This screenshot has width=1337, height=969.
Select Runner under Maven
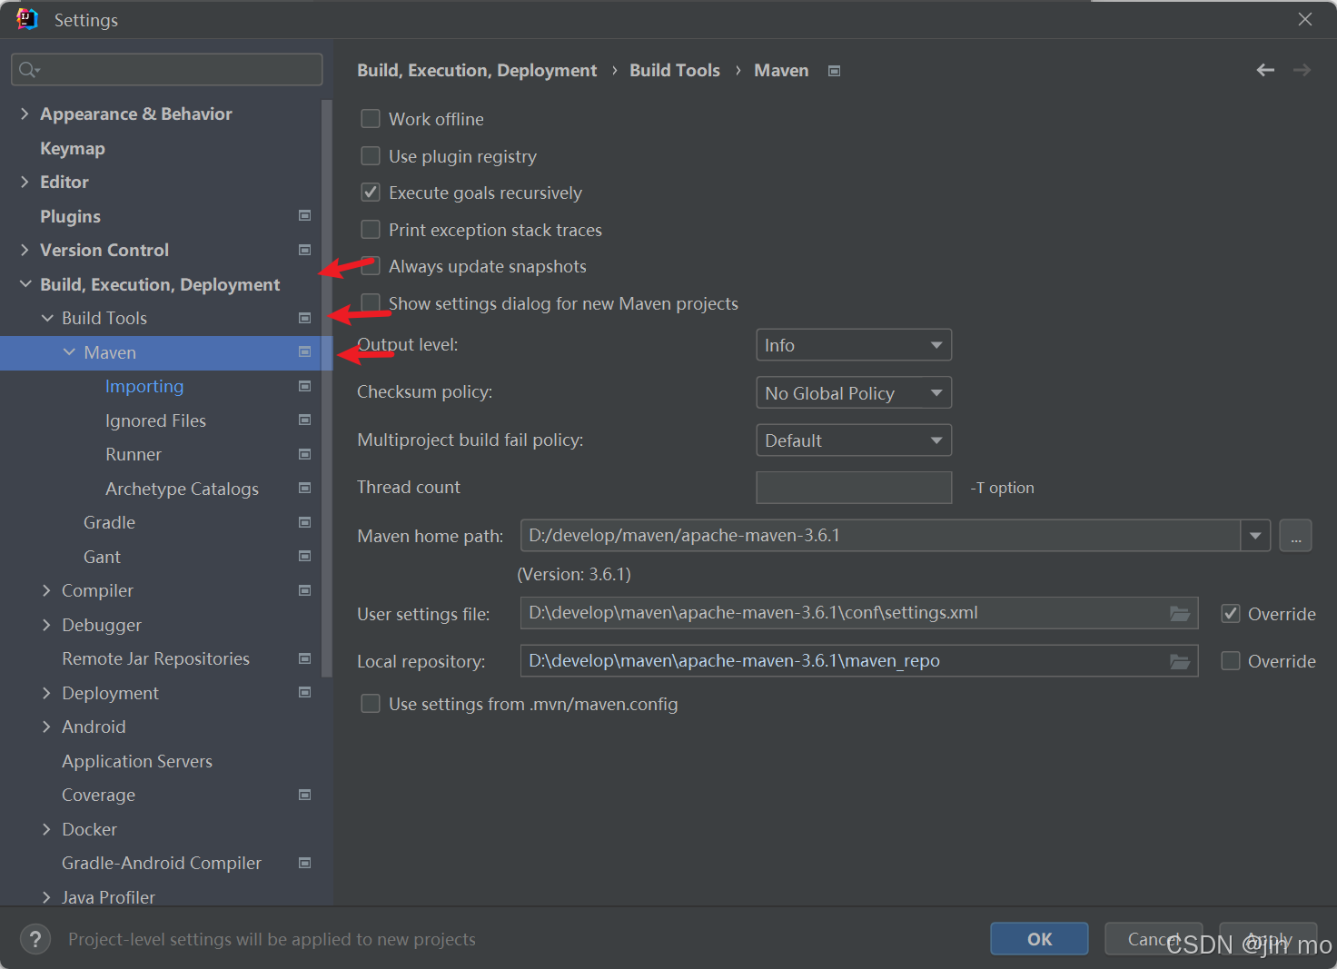(134, 454)
